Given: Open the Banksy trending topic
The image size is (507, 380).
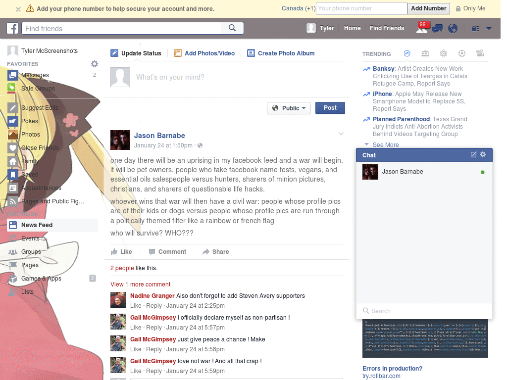Looking at the screenshot, I should tap(384, 68).
